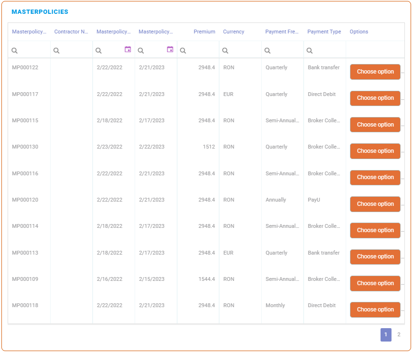
Task: Click search icon in Masterpolicy number filter
Action: (x=14, y=51)
